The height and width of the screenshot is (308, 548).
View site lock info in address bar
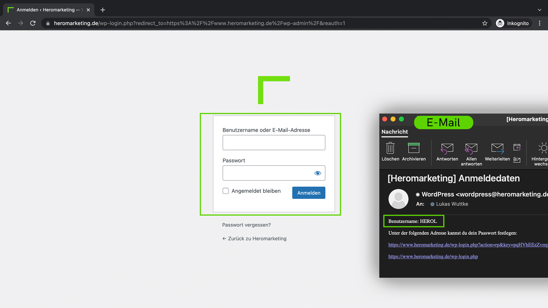[48, 23]
